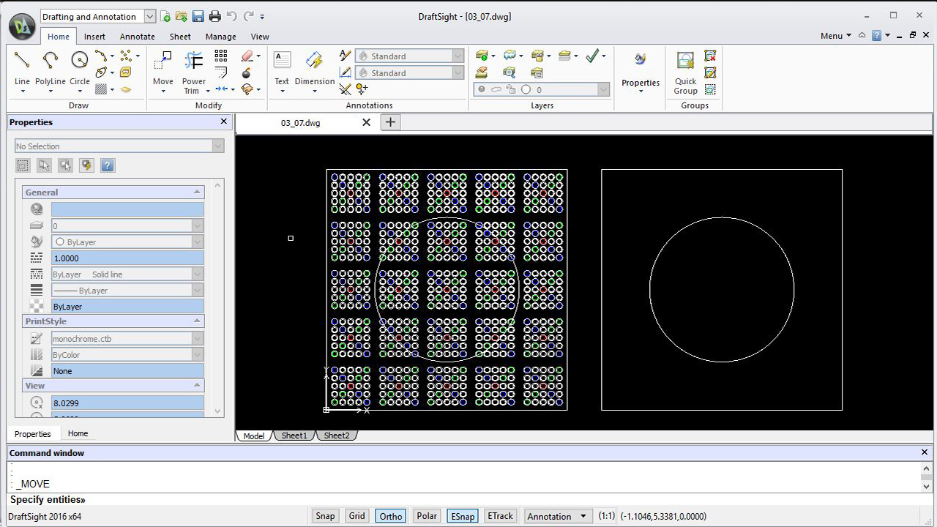Open the Drafting and Annotation workspace dropdown
The height and width of the screenshot is (527, 937).
click(149, 16)
